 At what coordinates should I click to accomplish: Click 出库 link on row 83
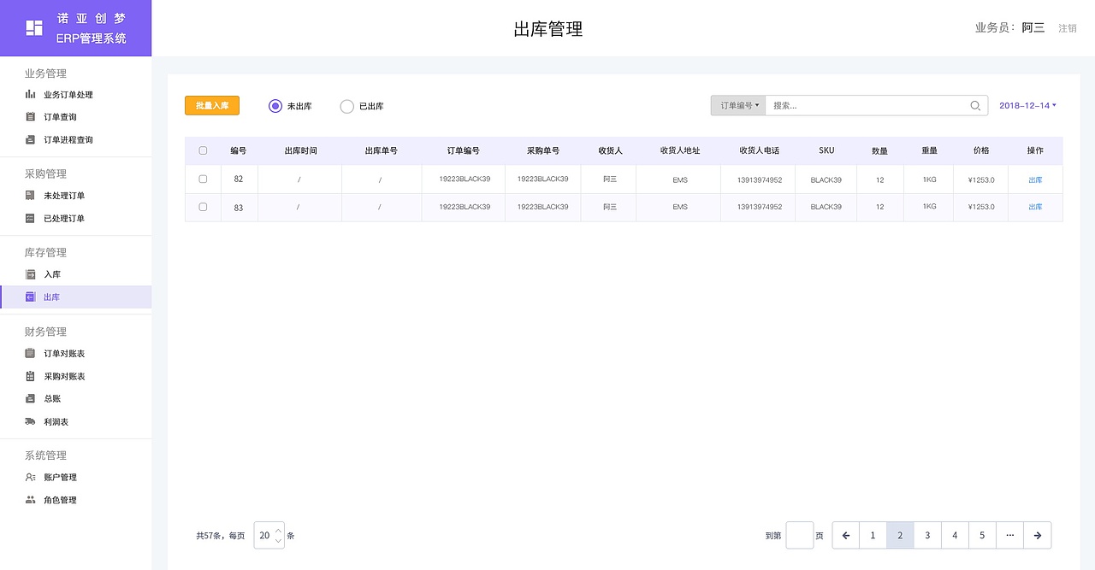(1035, 206)
